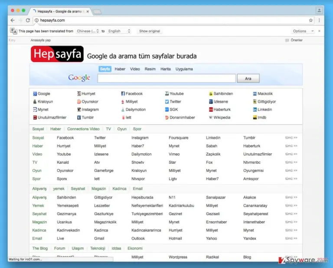Open the Tumblr icon shortcut
This screenshot has width=333, height=268.
pos(79,117)
